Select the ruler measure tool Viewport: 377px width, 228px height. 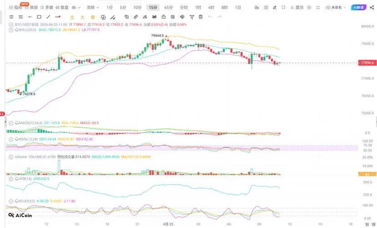(x=136, y=17)
